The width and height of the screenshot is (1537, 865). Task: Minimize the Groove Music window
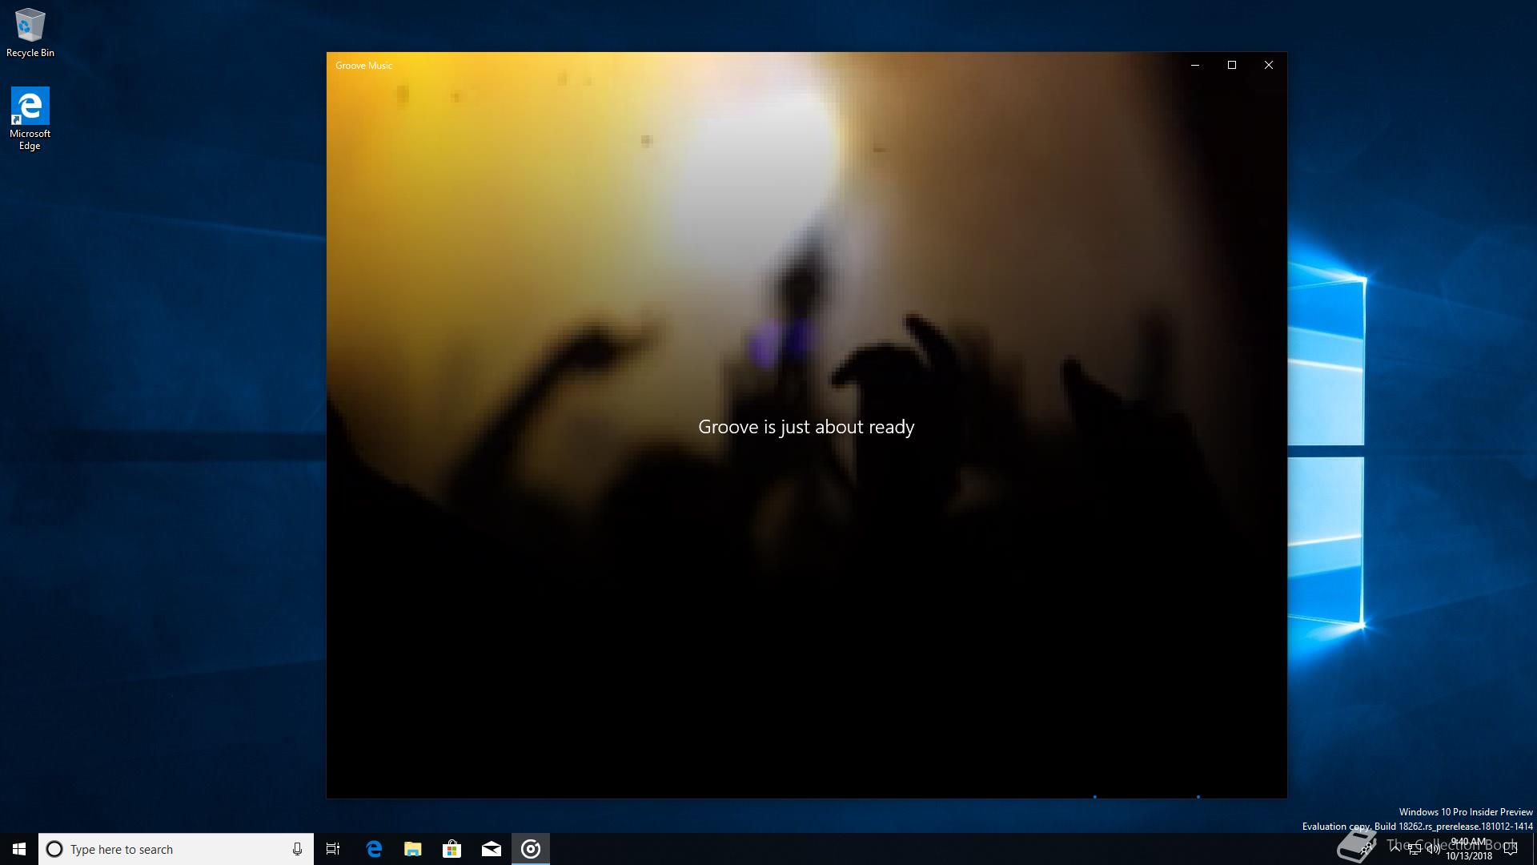1195,65
